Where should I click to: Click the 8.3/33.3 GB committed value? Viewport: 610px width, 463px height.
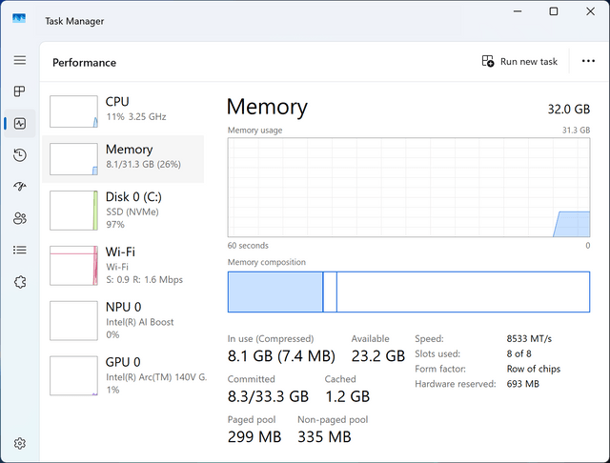click(268, 396)
